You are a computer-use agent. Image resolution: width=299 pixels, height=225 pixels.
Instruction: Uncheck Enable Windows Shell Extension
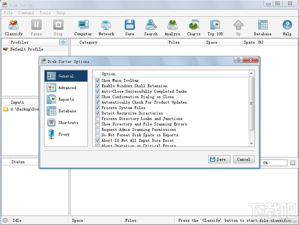pyautogui.click(x=97, y=86)
